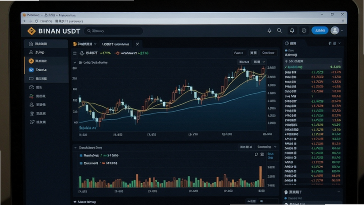The height and width of the screenshot is (205, 364).
Task: Open the hamburger menu icon beside the pair name
Action: click(x=75, y=53)
